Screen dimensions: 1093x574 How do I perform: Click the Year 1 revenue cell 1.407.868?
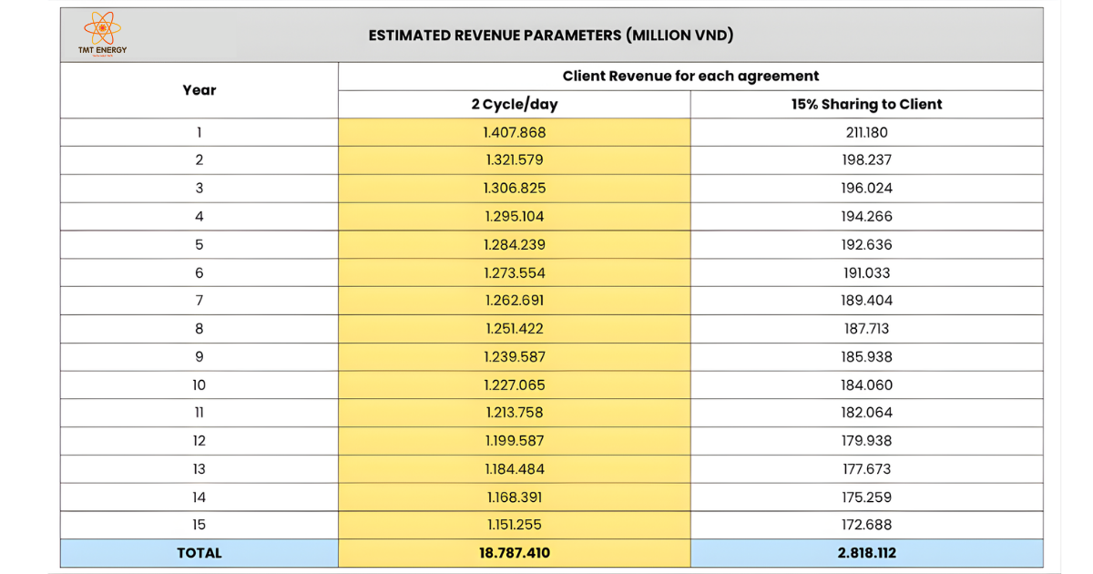(x=513, y=132)
